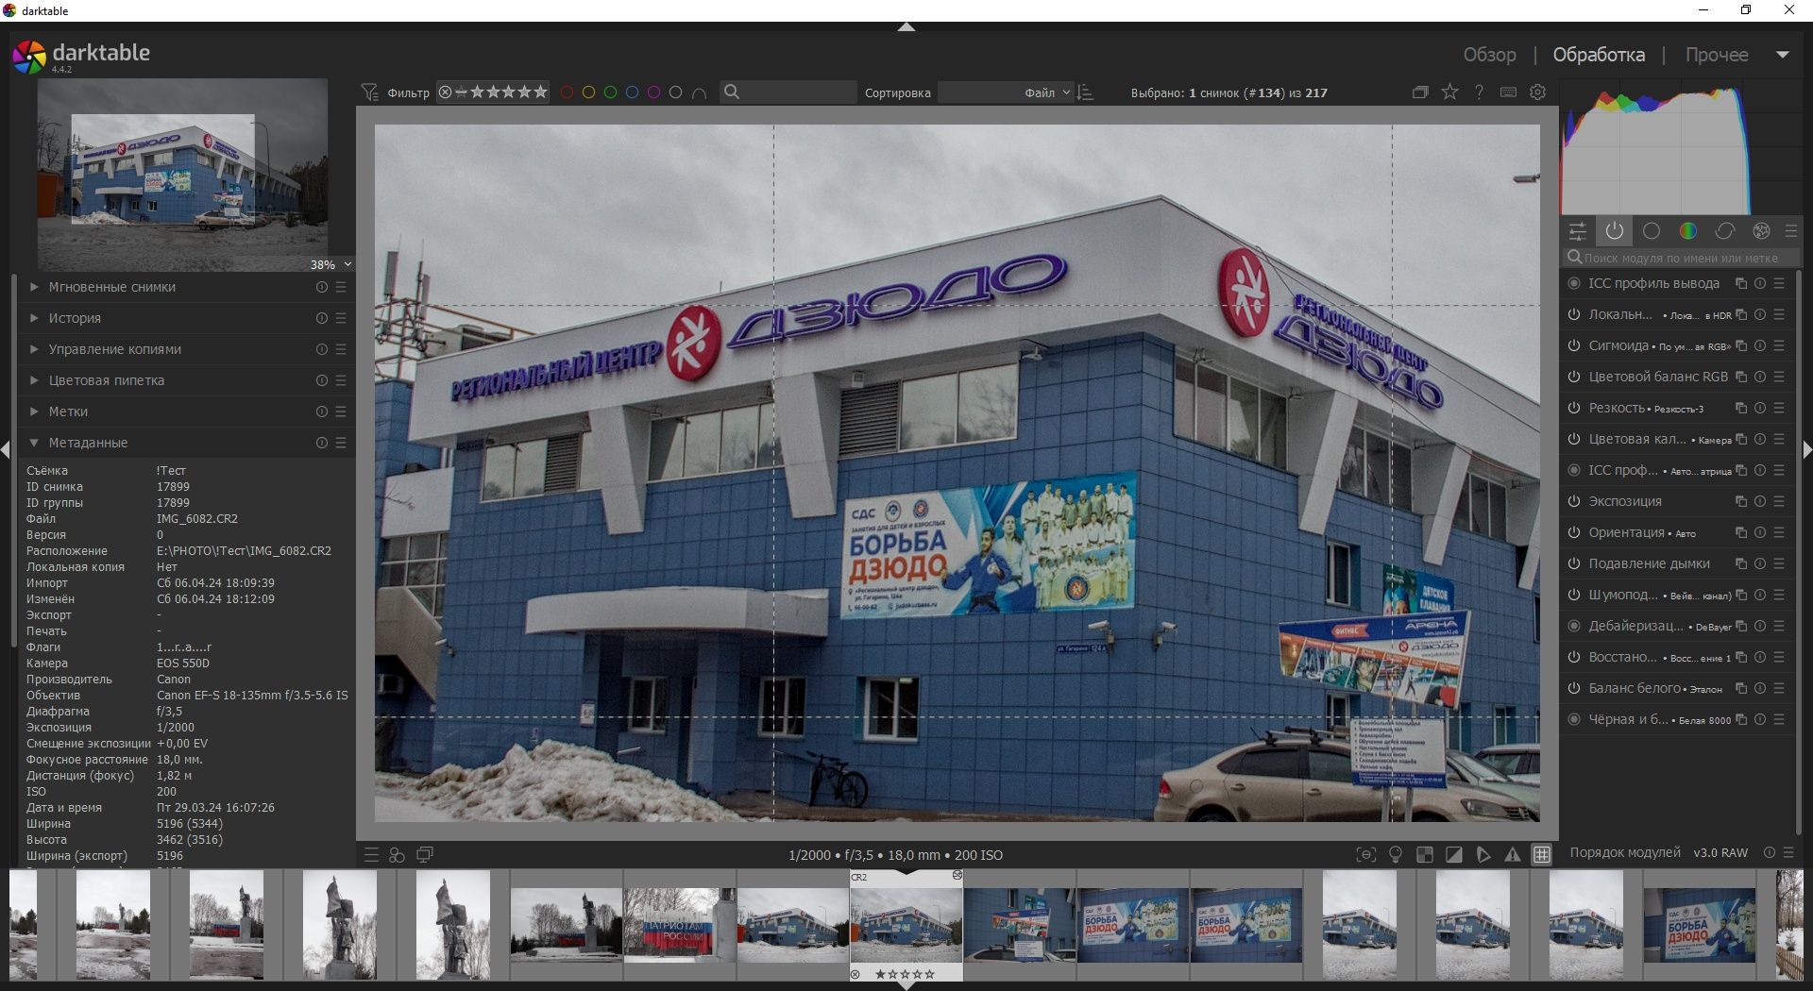Disable the Ориентация module

pyautogui.click(x=1574, y=532)
